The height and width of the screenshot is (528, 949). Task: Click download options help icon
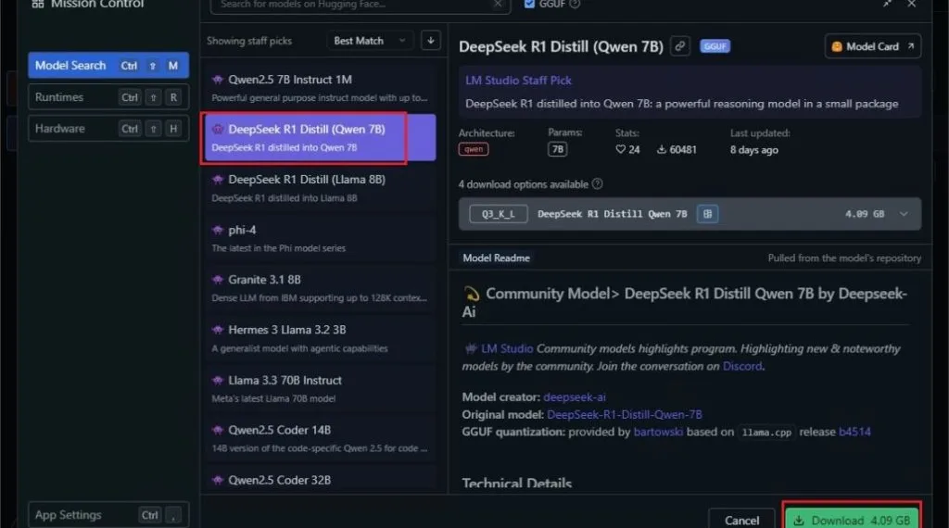click(x=598, y=183)
